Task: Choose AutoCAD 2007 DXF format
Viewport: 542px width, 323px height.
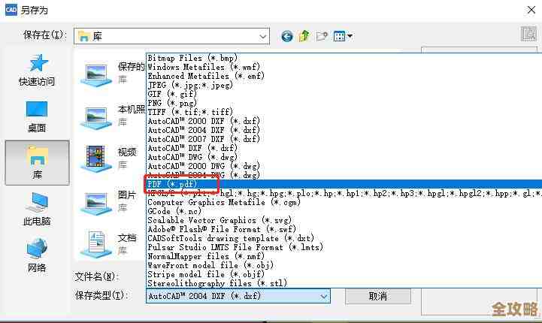Action: (204, 138)
